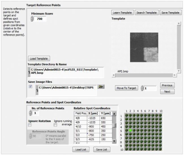The image size is (184, 155).
Task: Click Move To Target button
Action: (x=127, y=88)
